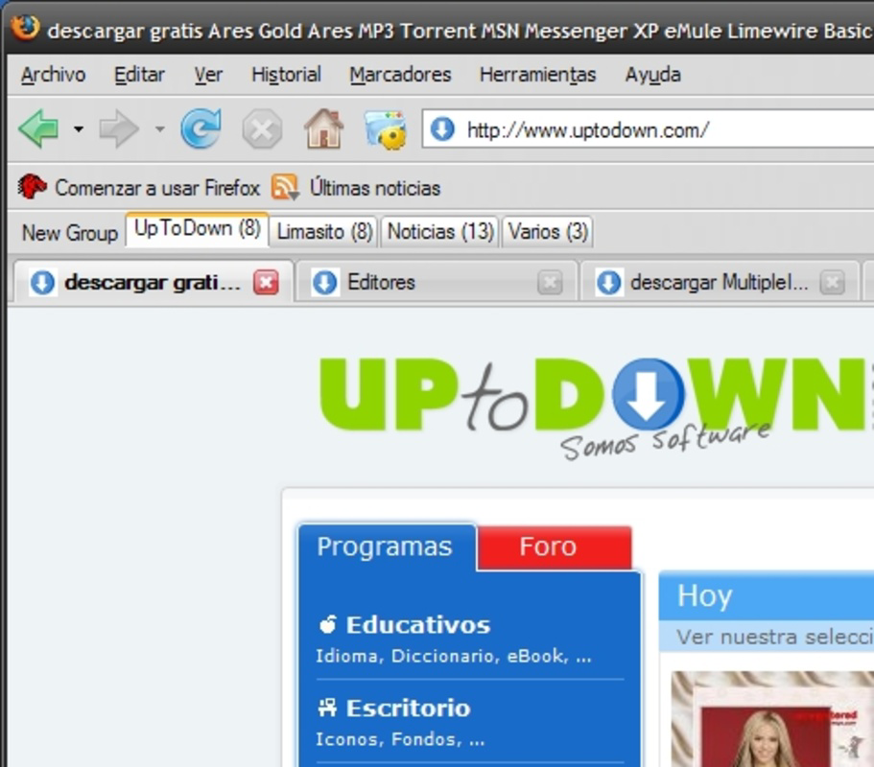The image size is (874, 767).
Task: Switch to the descargar Multiplel... tab
Action: tap(719, 282)
